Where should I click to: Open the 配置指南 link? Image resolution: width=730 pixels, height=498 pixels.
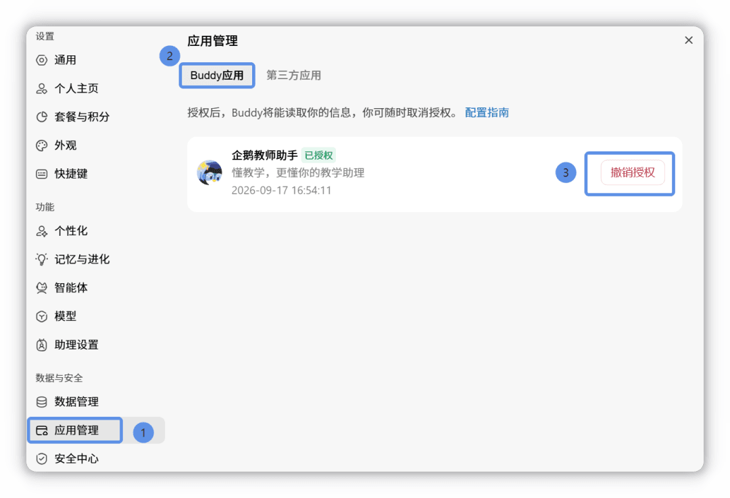[487, 113]
